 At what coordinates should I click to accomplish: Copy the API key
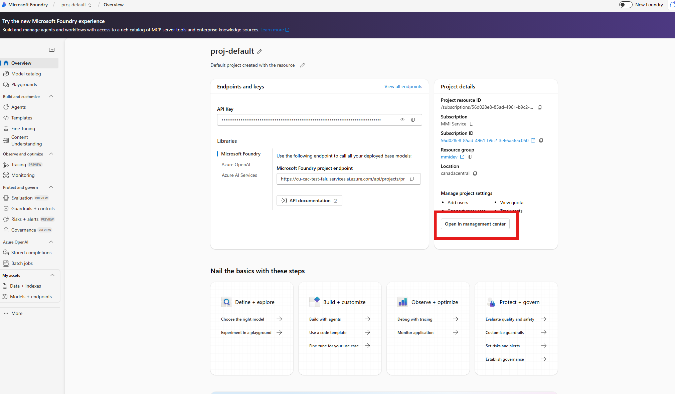[x=413, y=120]
